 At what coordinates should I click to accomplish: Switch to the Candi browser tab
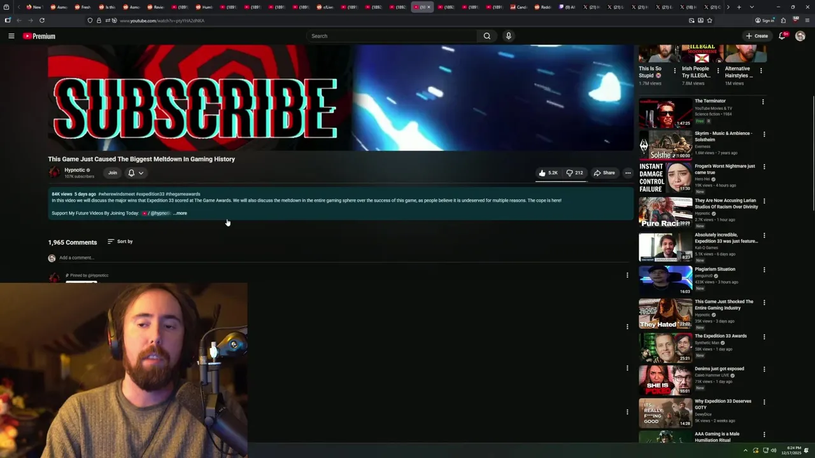coord(519,7)
